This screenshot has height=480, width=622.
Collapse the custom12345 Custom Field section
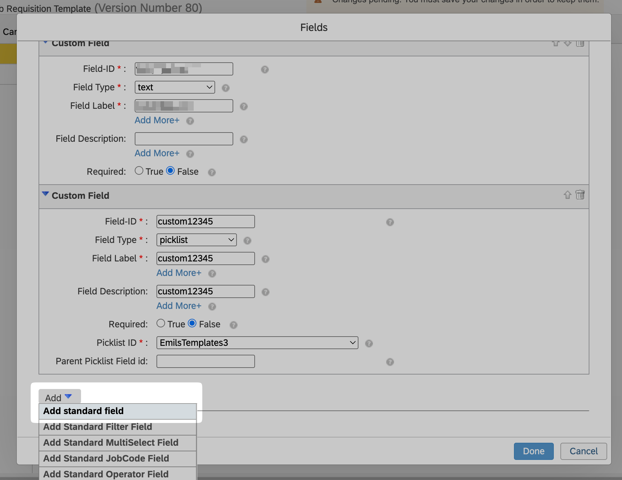pos(45,194)
